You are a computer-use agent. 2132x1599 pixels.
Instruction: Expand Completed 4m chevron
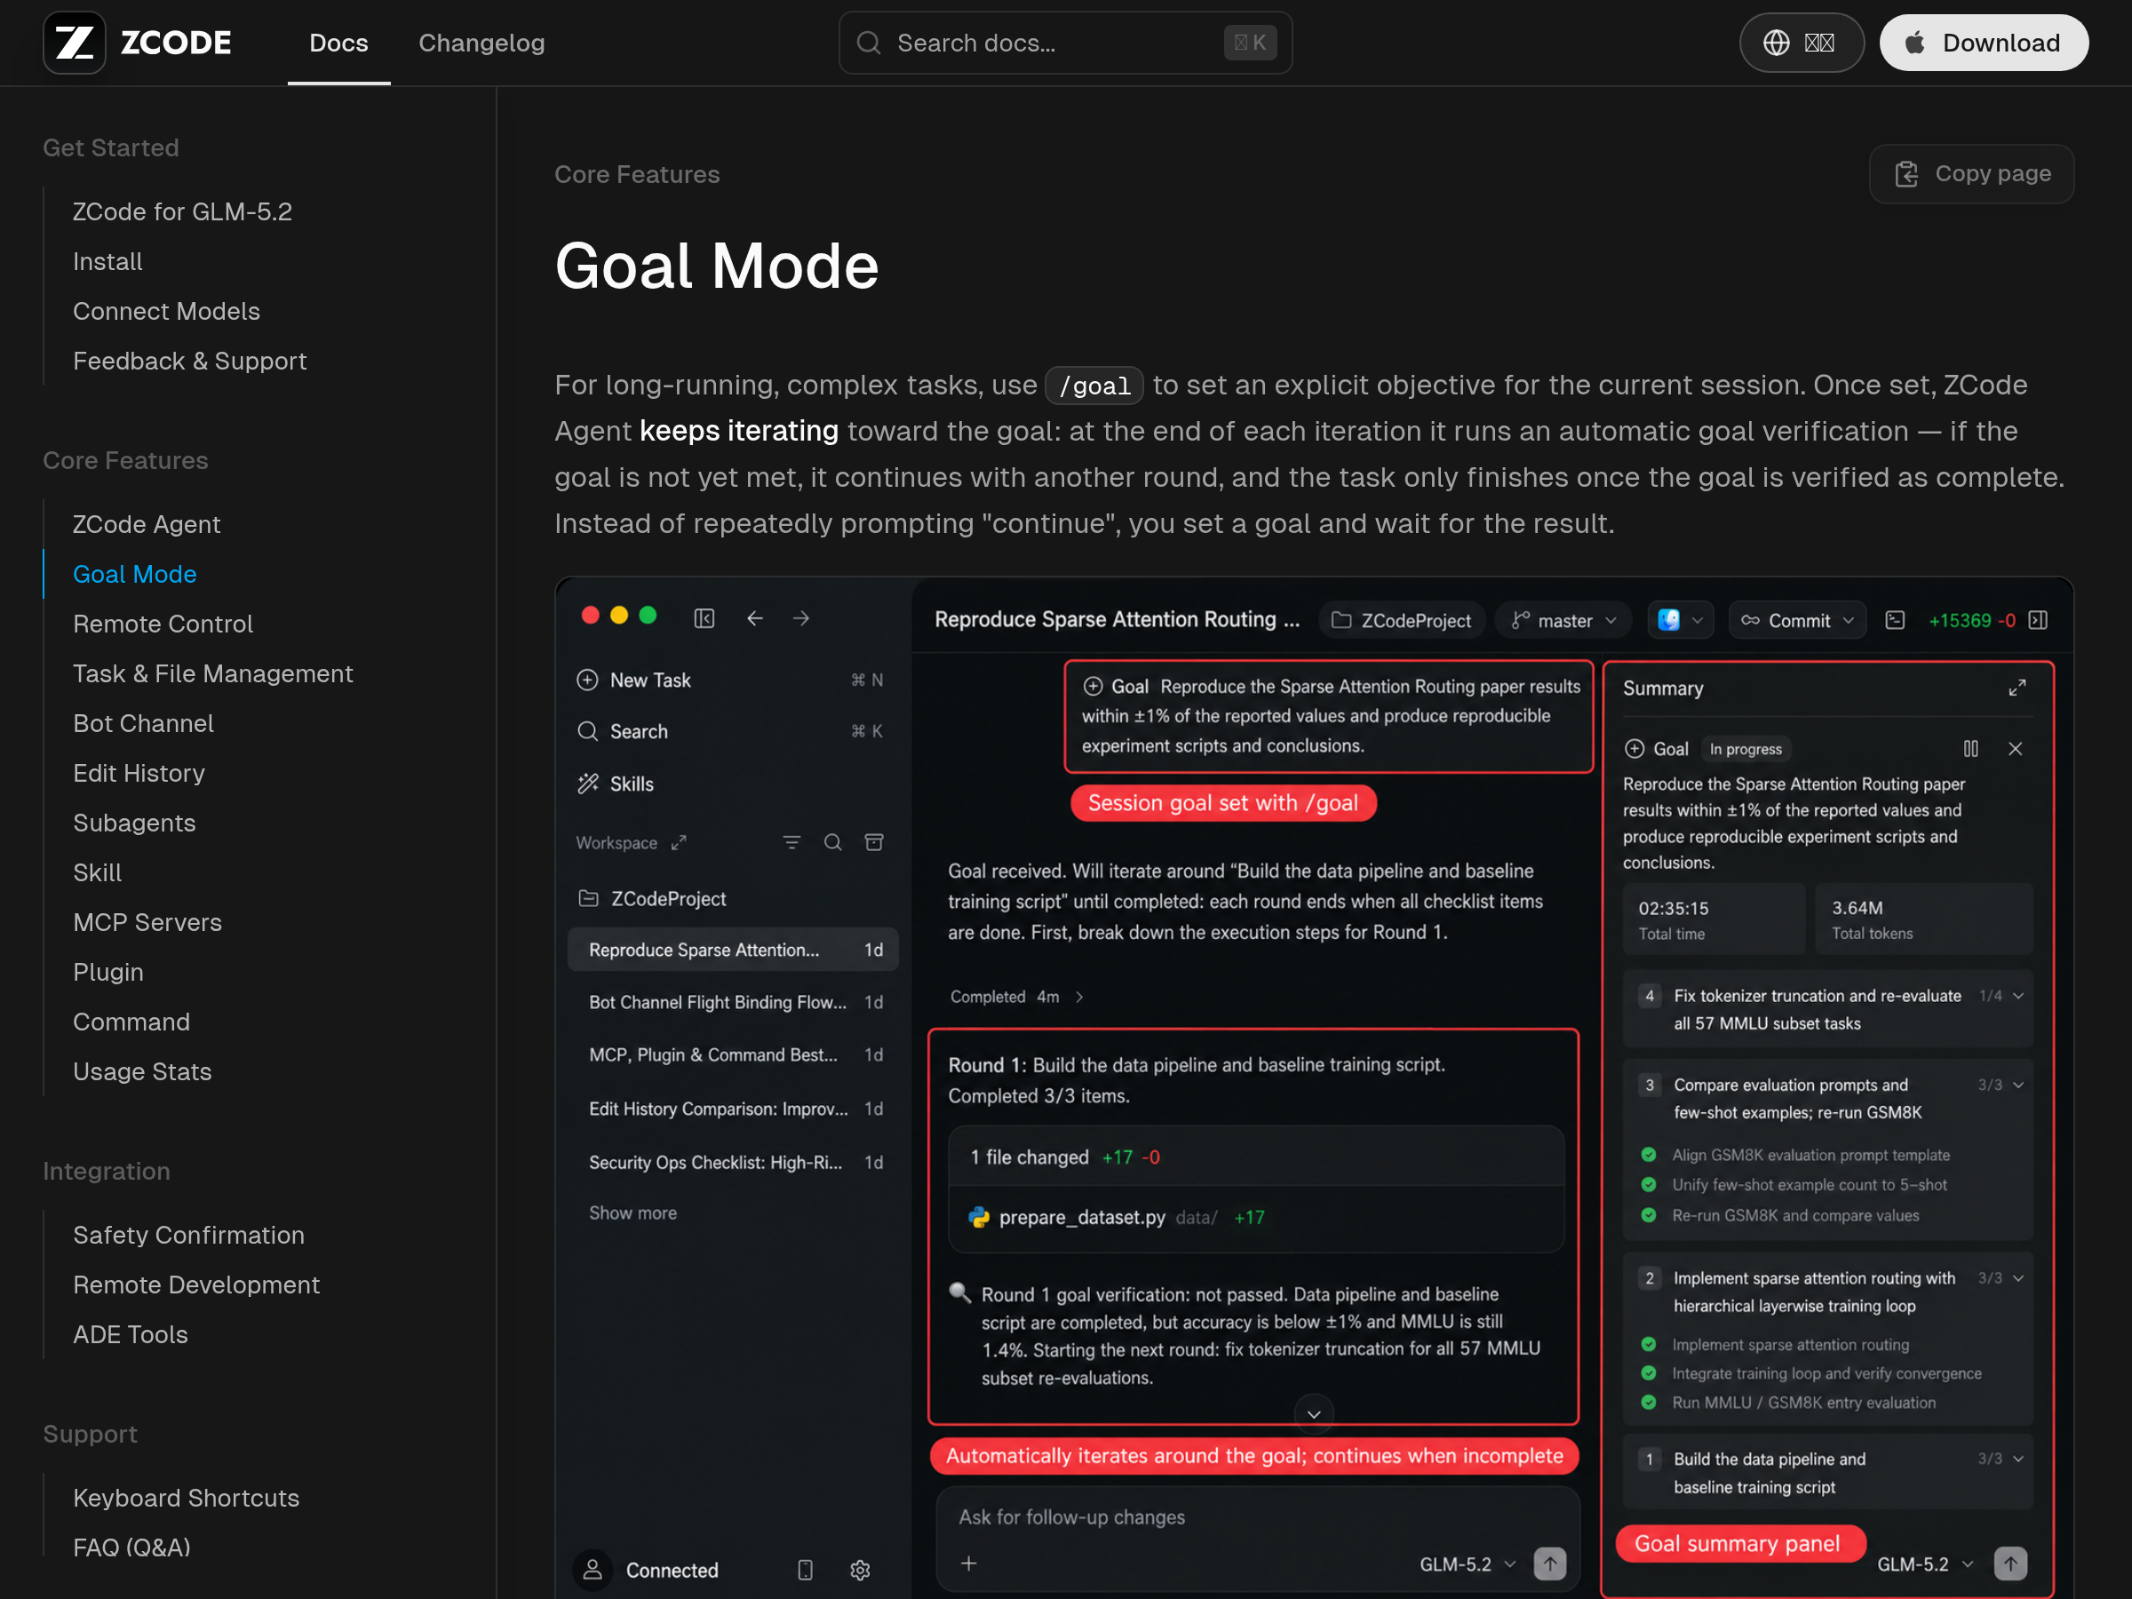[x=1079, y=997]
